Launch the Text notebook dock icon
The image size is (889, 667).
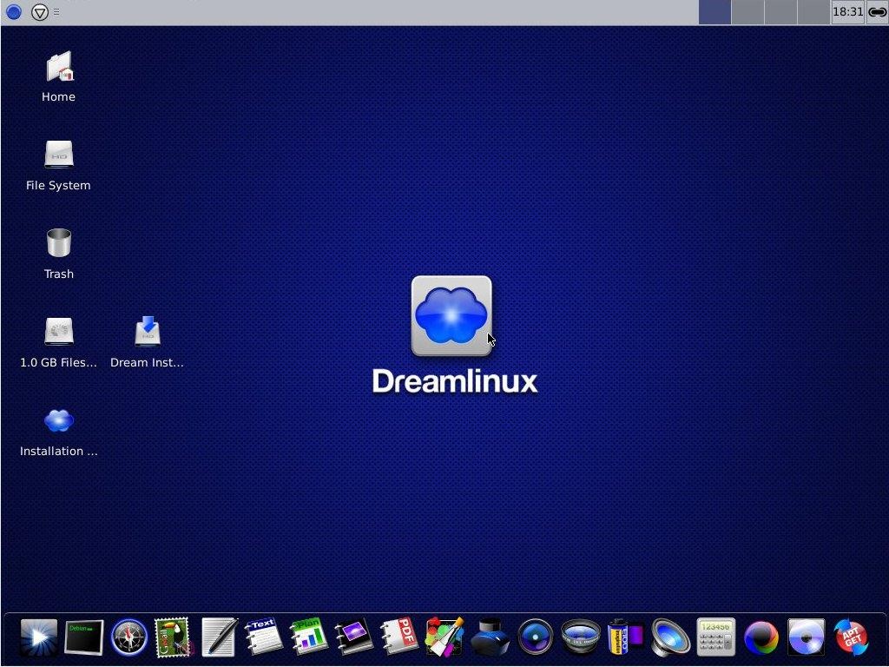pyautogui.click(x=264, y=637)
